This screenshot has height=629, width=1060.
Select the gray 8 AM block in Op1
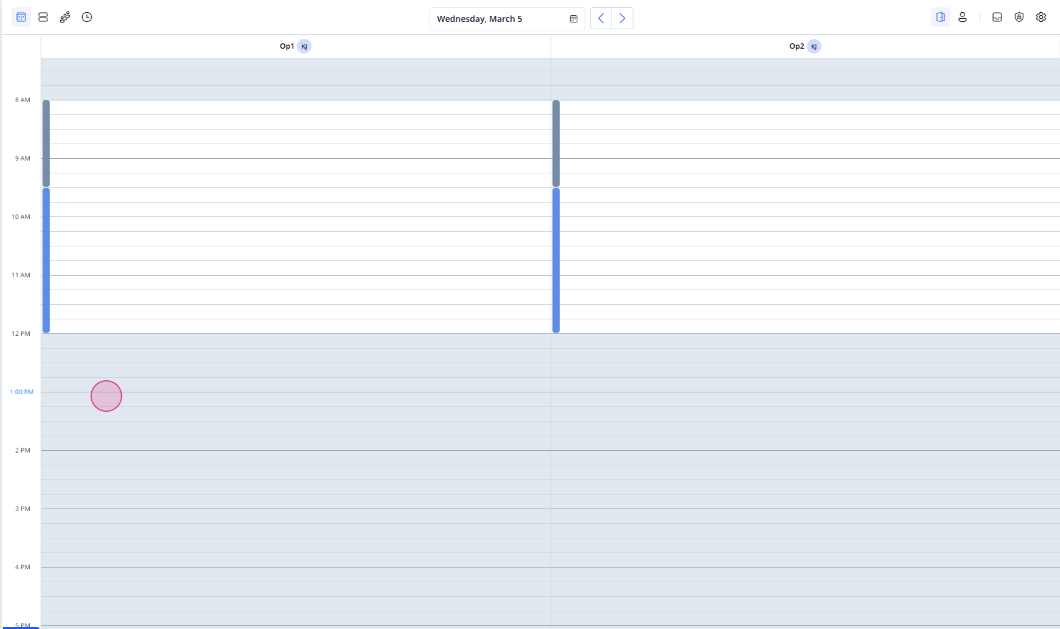pos(46,144)
